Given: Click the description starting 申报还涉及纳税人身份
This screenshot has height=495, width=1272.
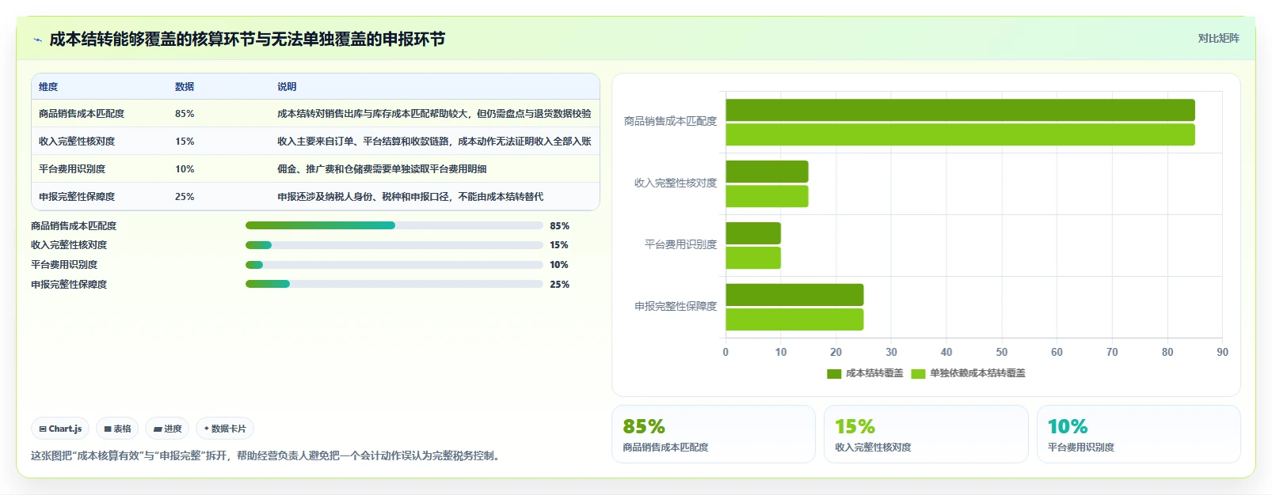Looking at the screenshot, I should point(410,197).
